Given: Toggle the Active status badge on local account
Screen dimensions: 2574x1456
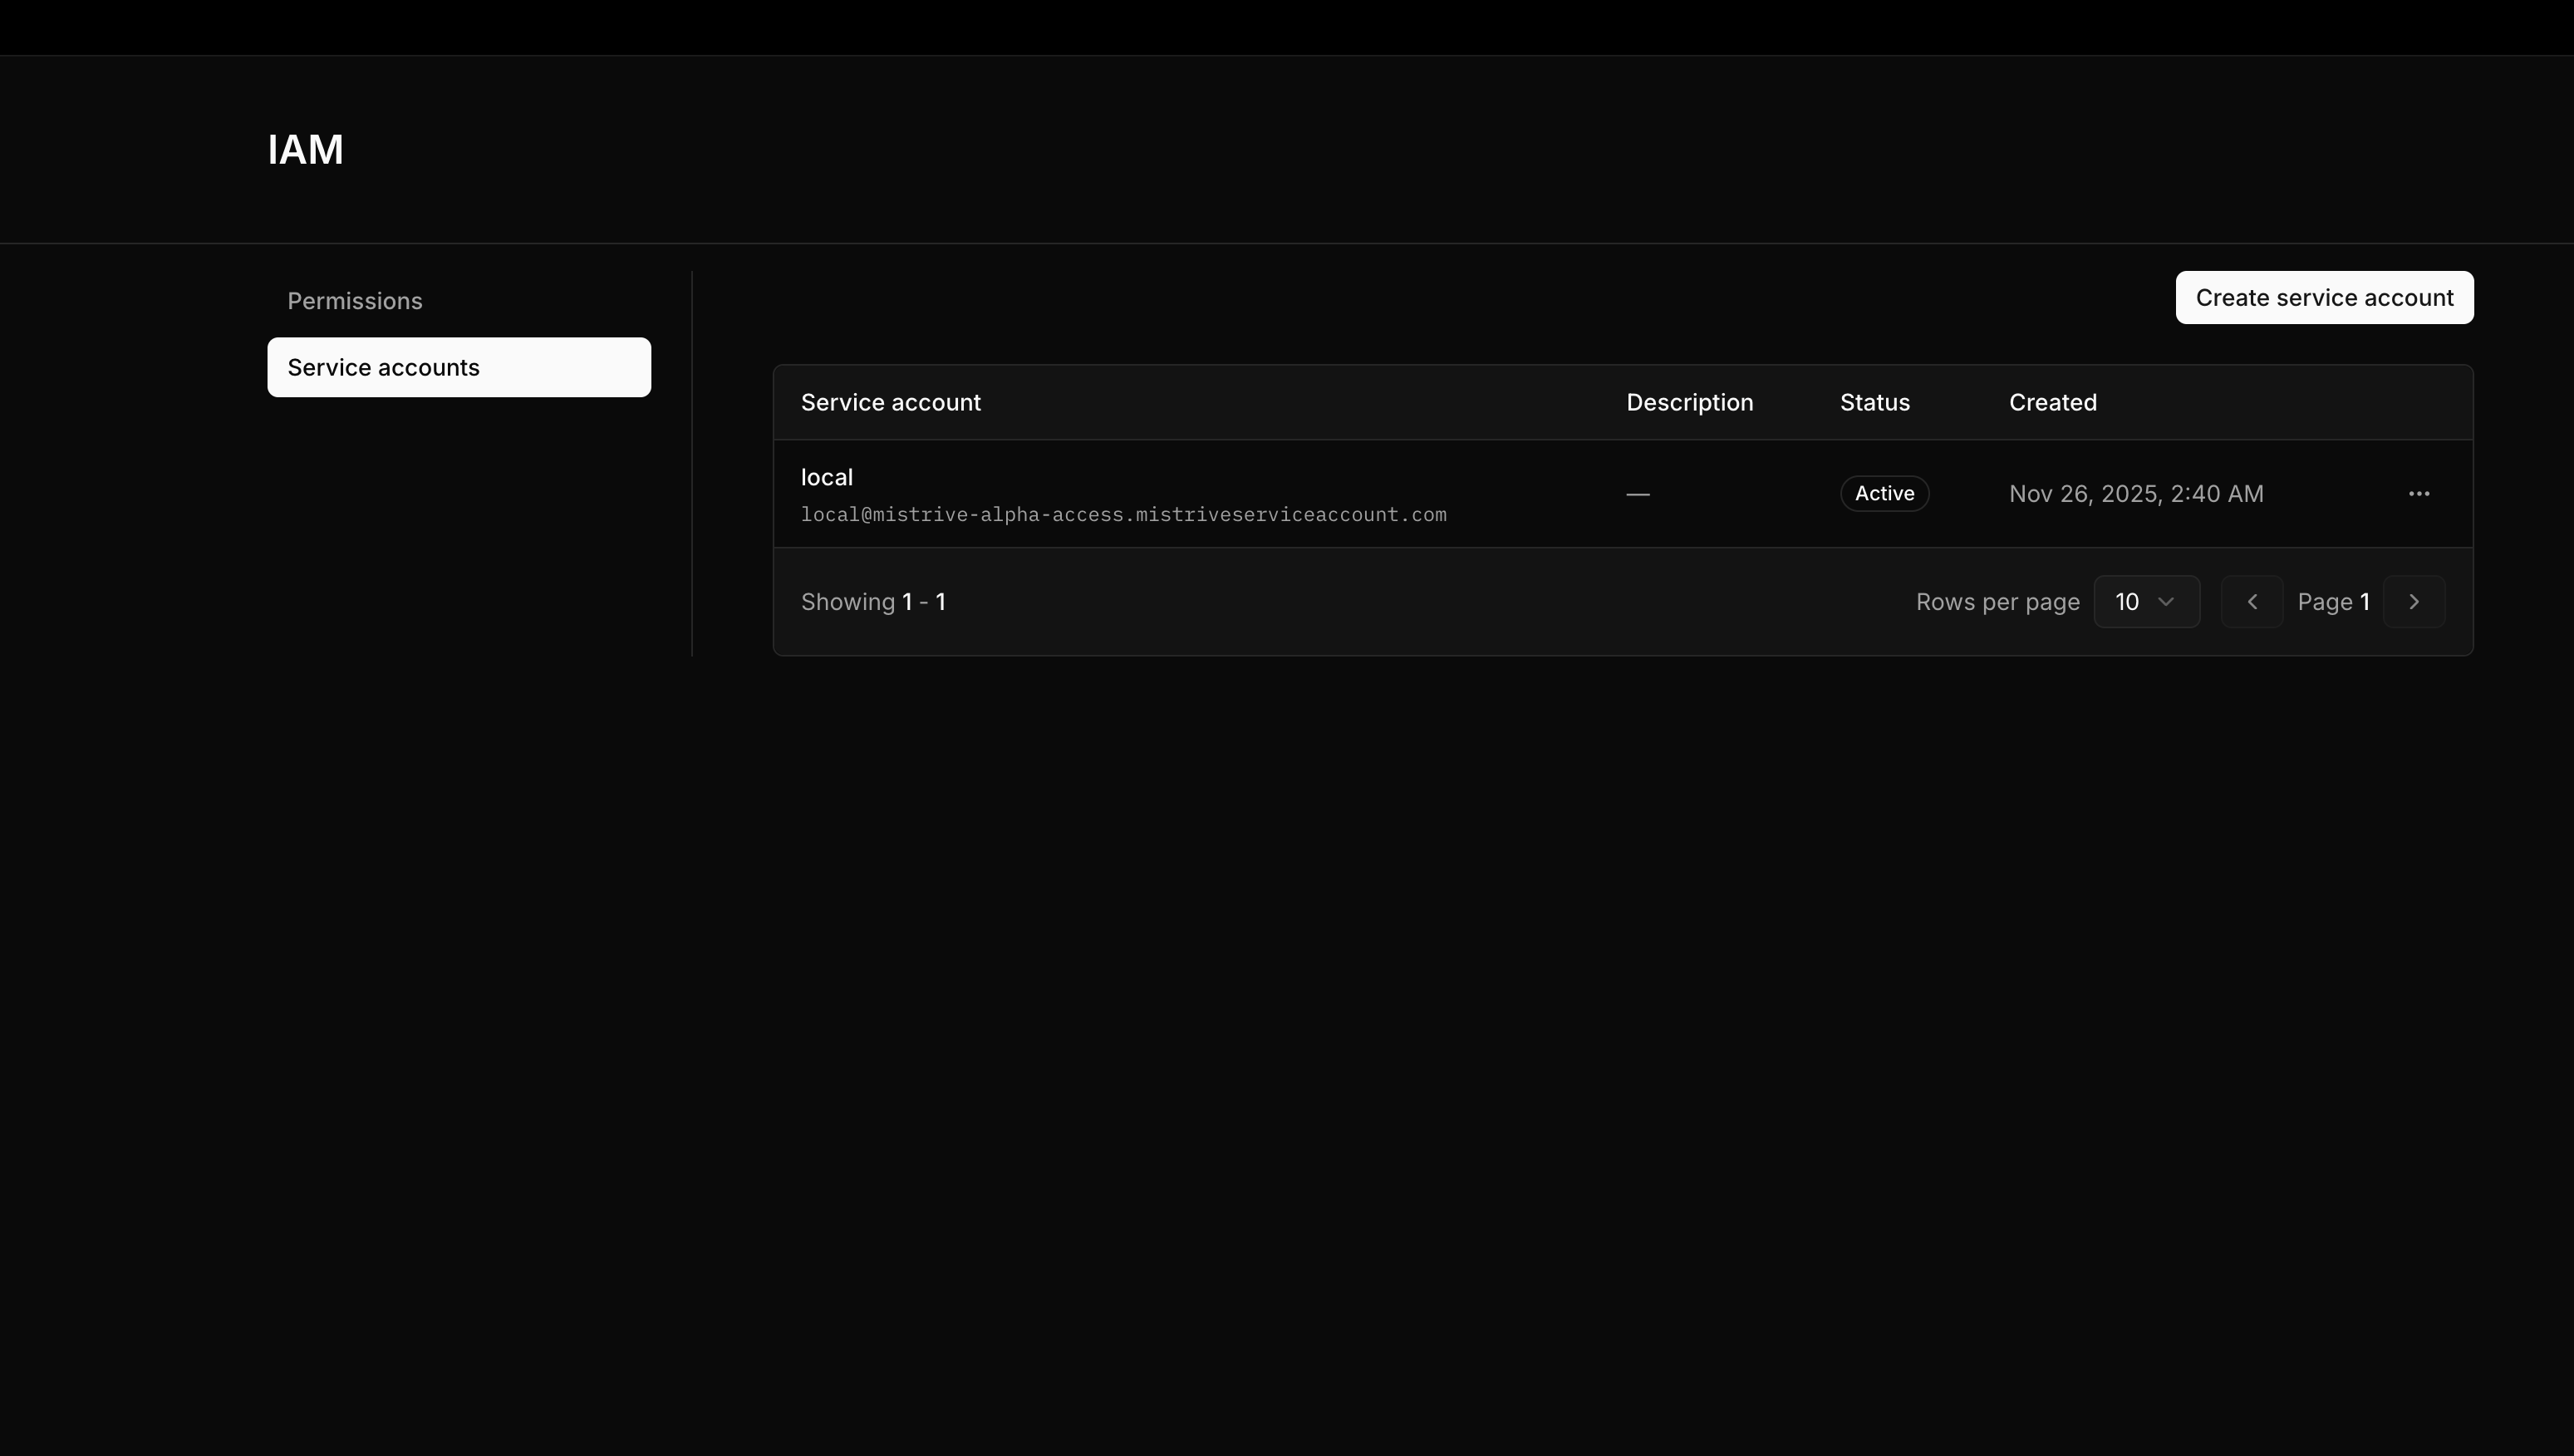Looking at the screenshot, I should click(x=1884, y=493).
